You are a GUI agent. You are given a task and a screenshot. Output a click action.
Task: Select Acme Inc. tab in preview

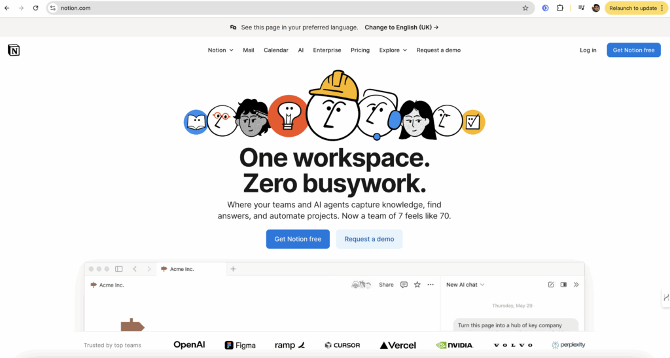[x=192, y=269]
